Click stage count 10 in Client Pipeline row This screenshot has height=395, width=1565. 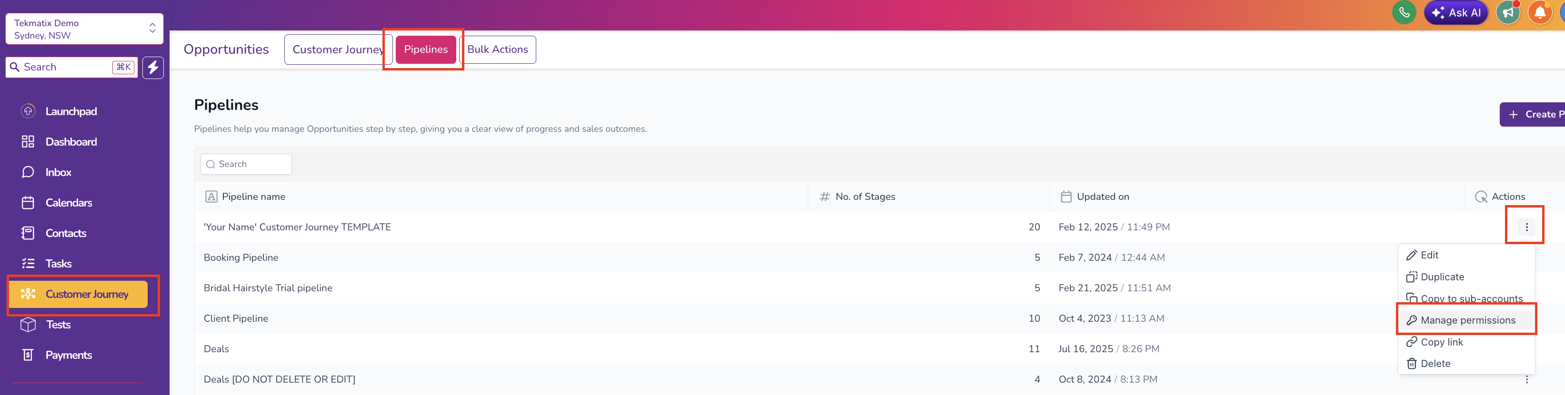[x=1034, y=318]
